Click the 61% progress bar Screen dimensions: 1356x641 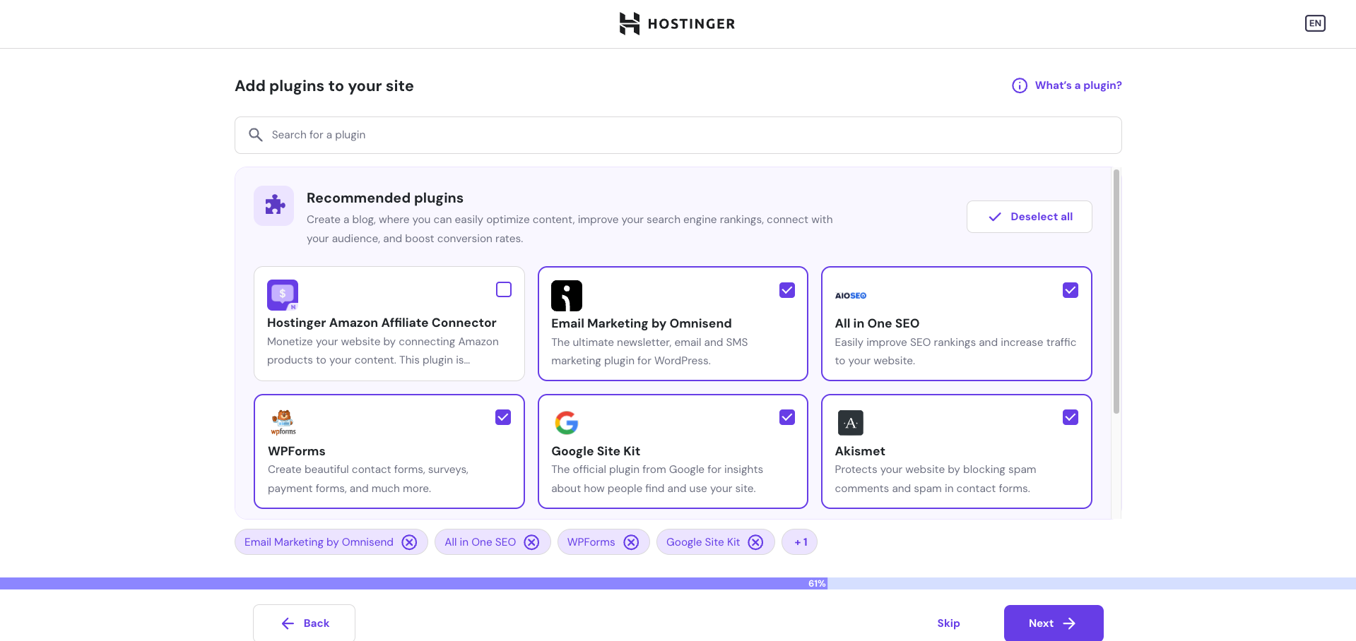point(816,583)
